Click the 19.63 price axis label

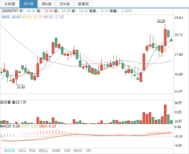tap(179, 18)
